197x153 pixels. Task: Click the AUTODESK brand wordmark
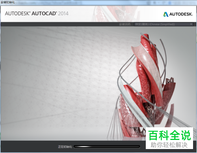click(x=181, y=14)
